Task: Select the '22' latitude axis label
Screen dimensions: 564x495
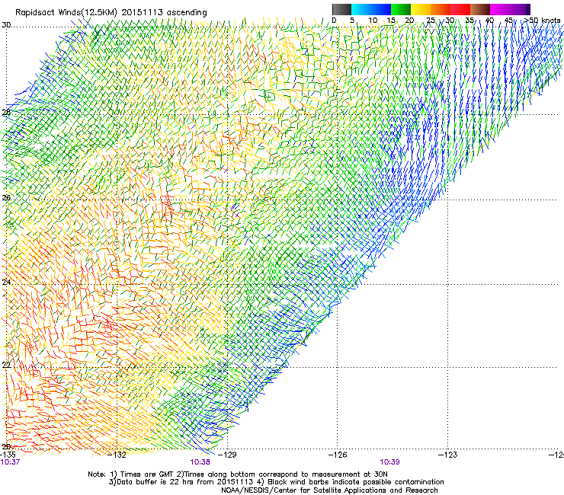Action: 6,365
